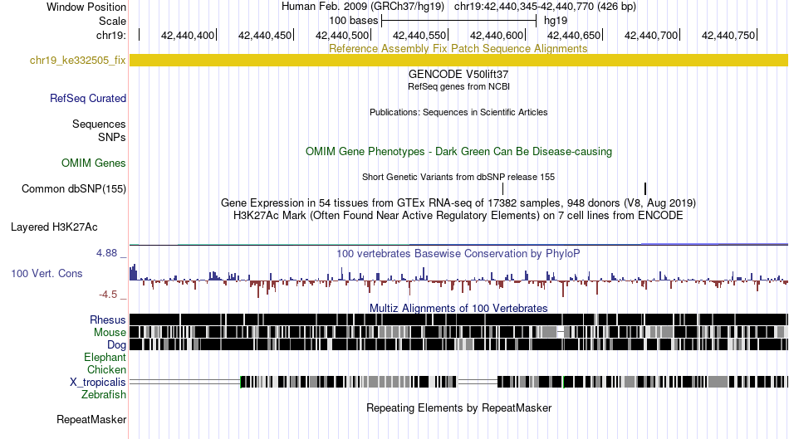Click the RepeatMasker track label
Screen dimensions: 789x439
91,419
